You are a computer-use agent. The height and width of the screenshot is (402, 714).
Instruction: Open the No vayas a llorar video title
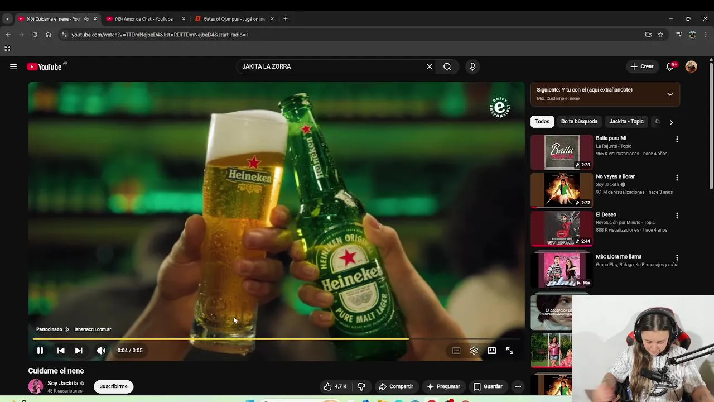(x=615, y=176)
